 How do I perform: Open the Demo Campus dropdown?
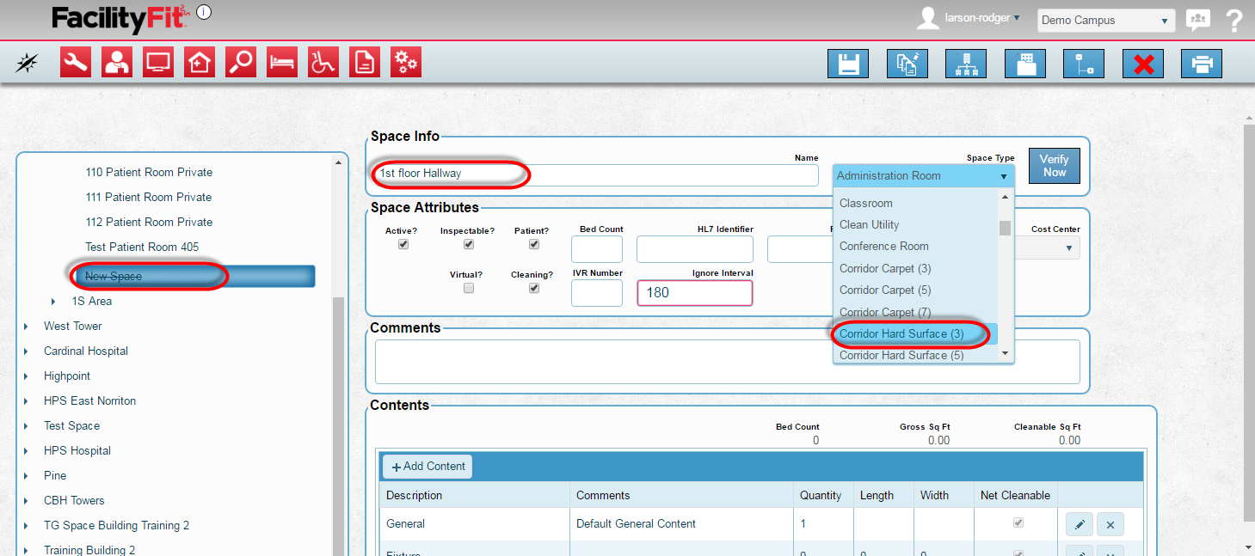(x=1105, y=21)
